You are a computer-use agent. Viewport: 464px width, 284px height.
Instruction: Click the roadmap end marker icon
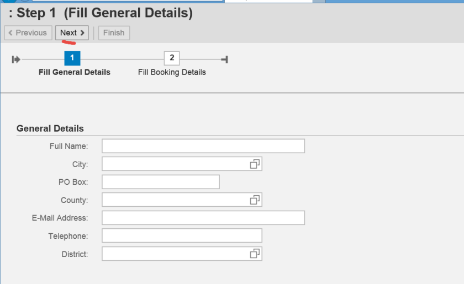(224, 60)
